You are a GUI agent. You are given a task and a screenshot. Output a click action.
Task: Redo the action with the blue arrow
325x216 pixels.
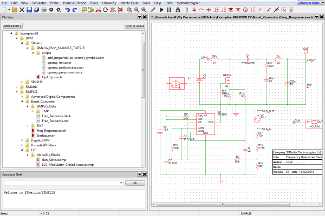pos(75,10)
